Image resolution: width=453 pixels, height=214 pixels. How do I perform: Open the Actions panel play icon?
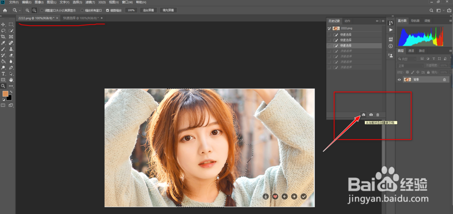point(390,30)
